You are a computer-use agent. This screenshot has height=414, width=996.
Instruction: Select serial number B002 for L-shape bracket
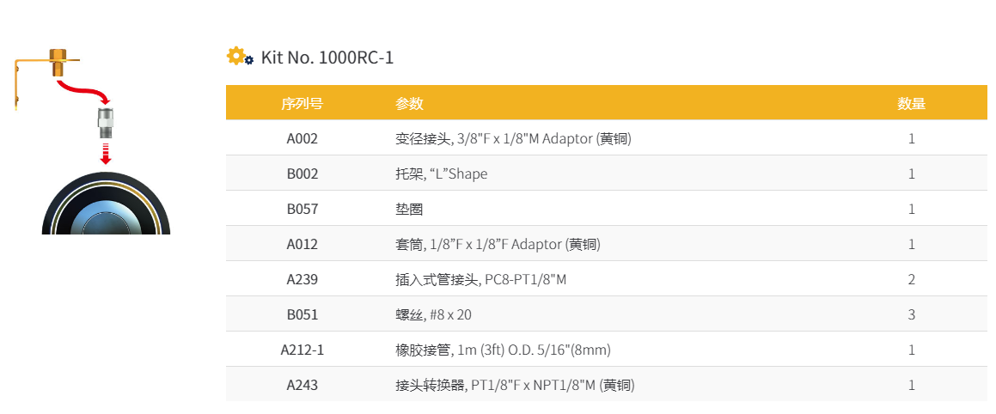pos(302,174)
